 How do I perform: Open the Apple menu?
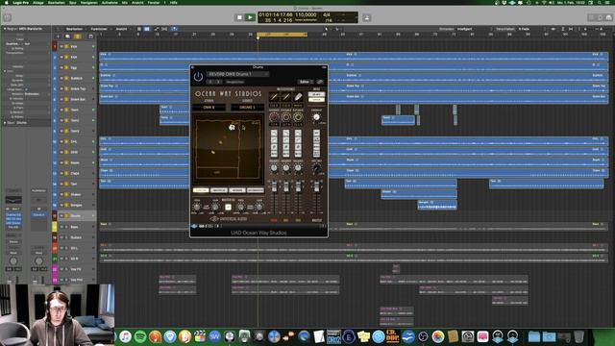[x=7, y=2]
